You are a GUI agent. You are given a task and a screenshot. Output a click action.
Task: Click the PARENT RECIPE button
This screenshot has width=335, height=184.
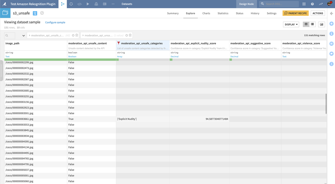(x=296, y=13)
